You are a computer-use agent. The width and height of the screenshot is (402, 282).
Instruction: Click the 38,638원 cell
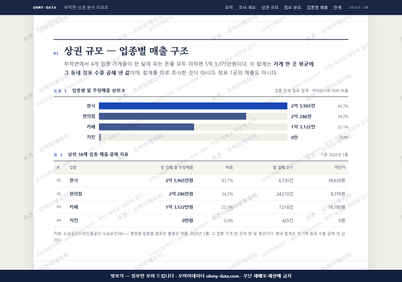336,181
